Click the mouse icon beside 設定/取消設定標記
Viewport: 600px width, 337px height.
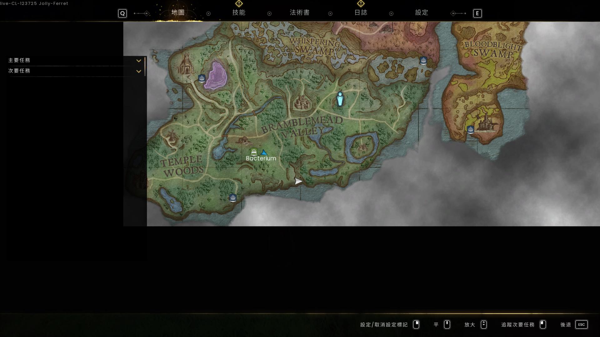tap(416, 325)
